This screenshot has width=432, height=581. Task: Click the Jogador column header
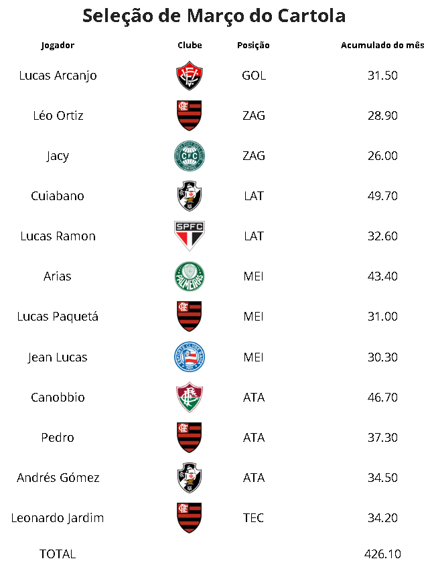point(58,46)
